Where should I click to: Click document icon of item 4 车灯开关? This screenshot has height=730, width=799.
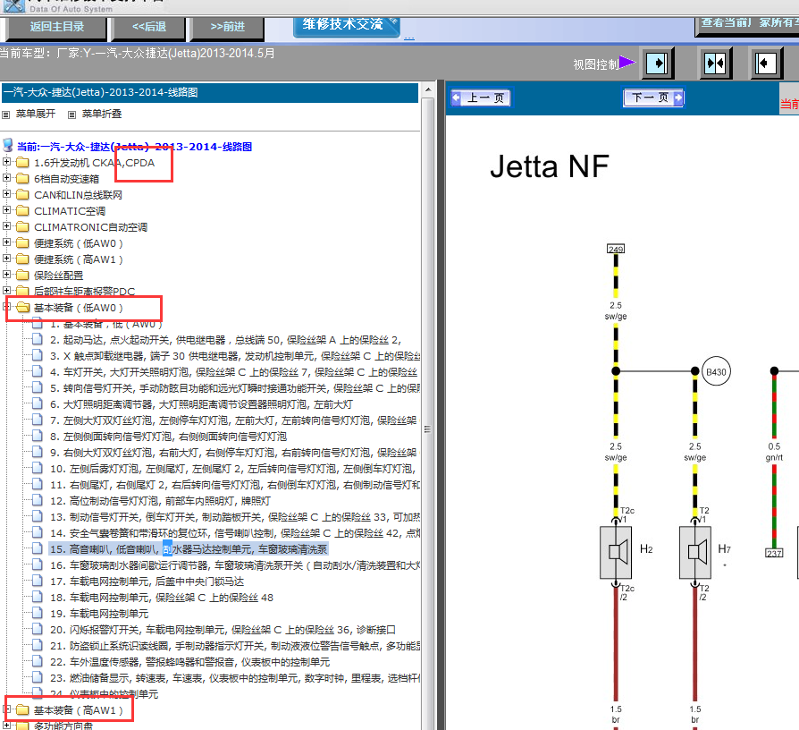(38, 372)
